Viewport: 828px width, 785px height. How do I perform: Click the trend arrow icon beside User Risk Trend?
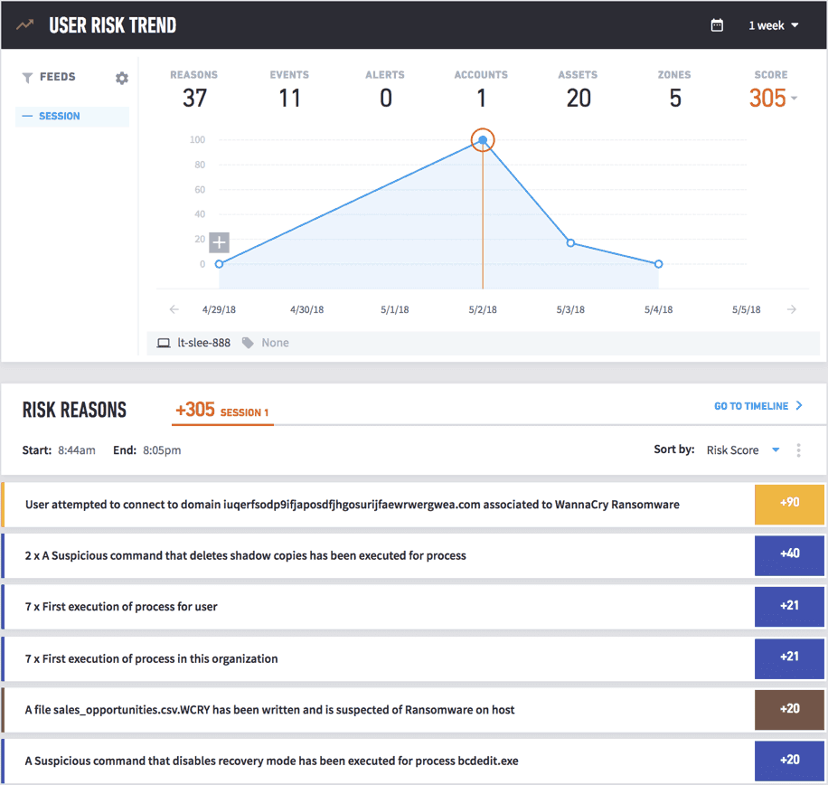(x=24, y=24)
